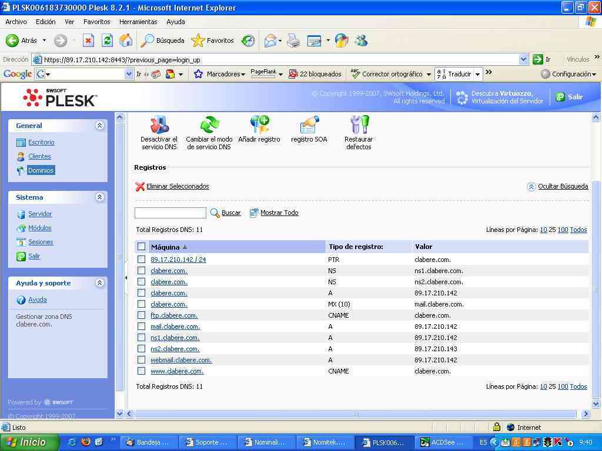Open the Google toolbar search dropdown

point(129,74)
